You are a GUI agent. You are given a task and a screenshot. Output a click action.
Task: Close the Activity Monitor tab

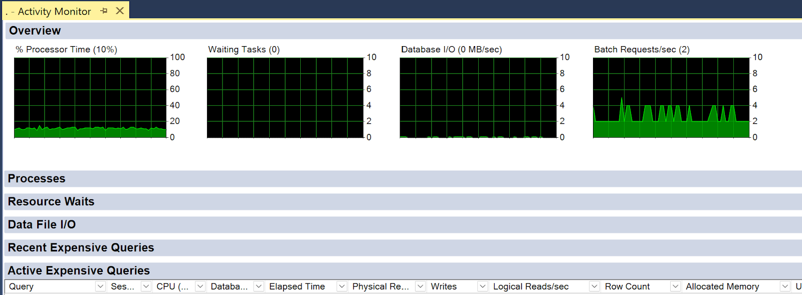pos(120,11)
